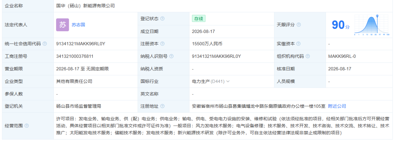Select the 纳税人资质 label cell

click(164, 69)
